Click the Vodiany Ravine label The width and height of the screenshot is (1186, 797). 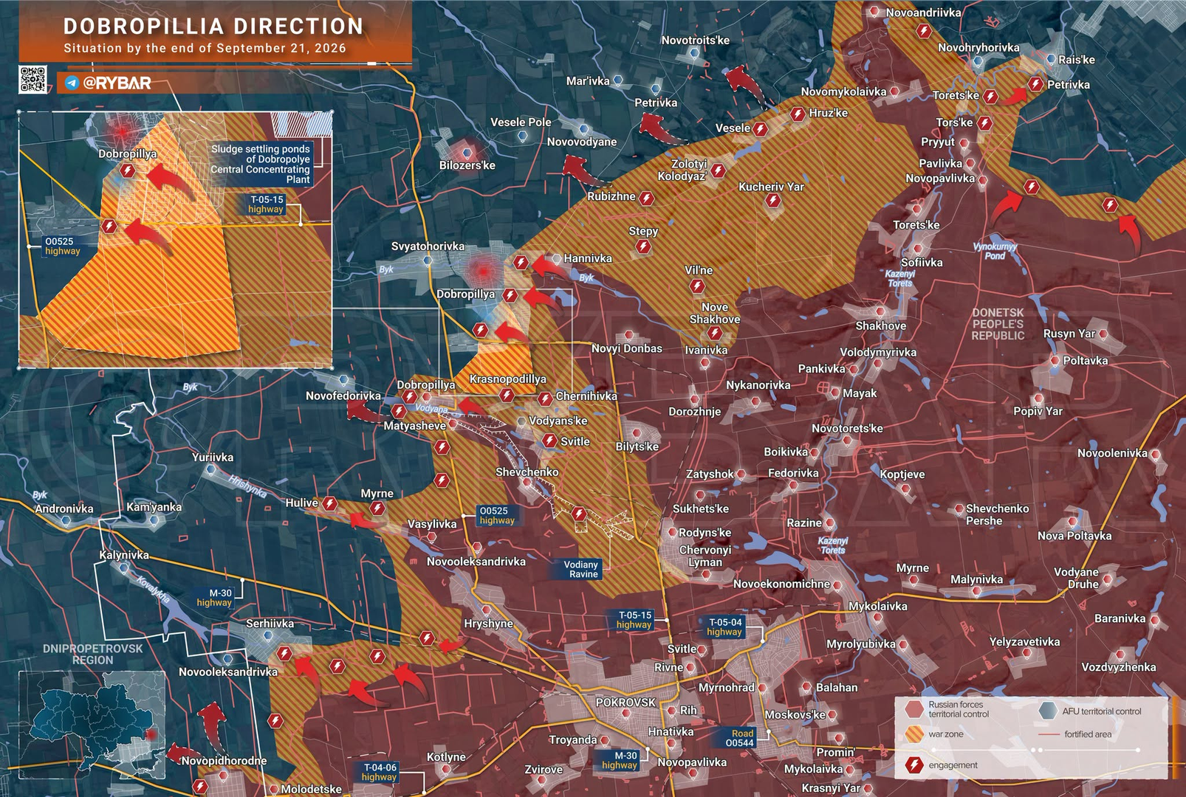click(x=581, y=569)
